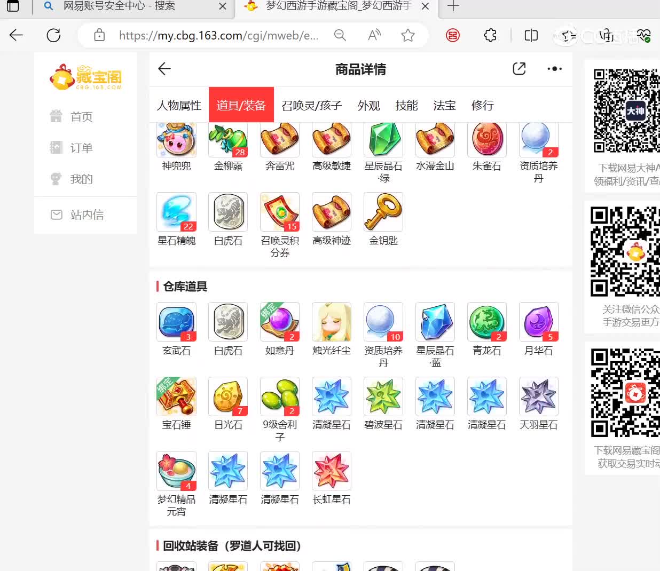Click the browser back arrow
Image resolution: width=660 pixels, height=571 pixels.
17,35
